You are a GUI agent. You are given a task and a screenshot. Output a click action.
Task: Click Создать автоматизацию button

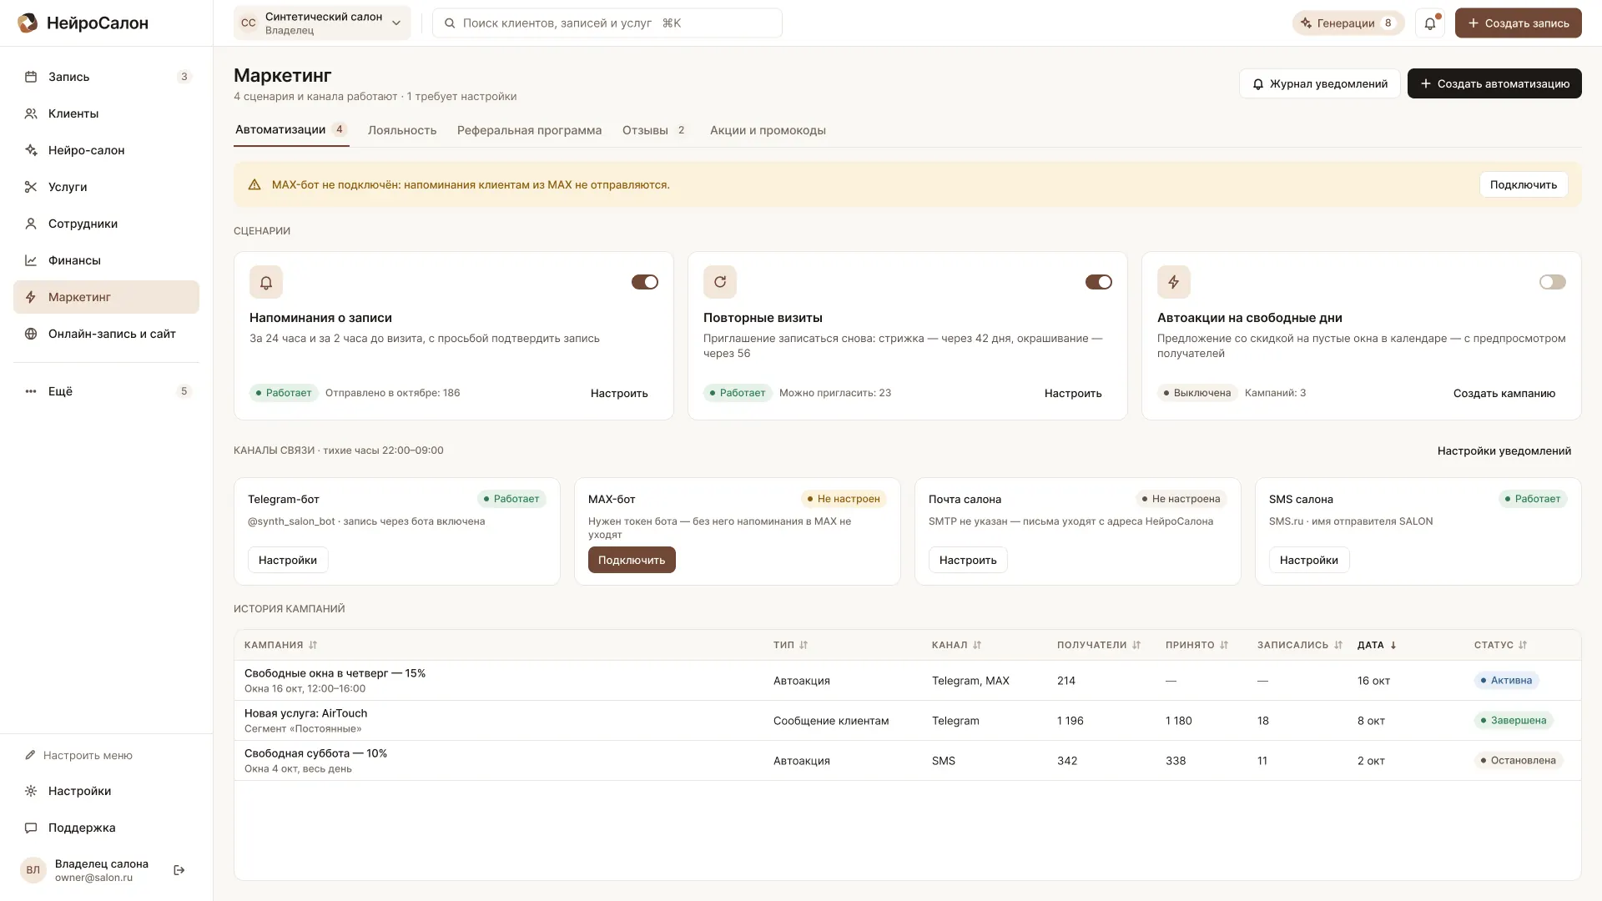(x=1494, y=83)
